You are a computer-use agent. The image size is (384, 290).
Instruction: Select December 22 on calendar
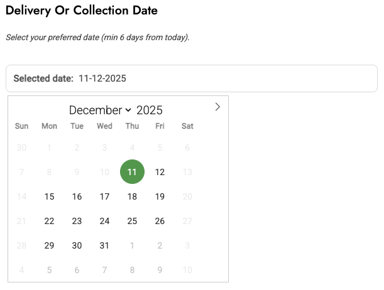pos(49,221)
